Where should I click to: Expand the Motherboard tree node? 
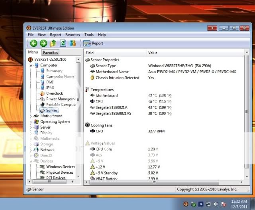[31, 116]
